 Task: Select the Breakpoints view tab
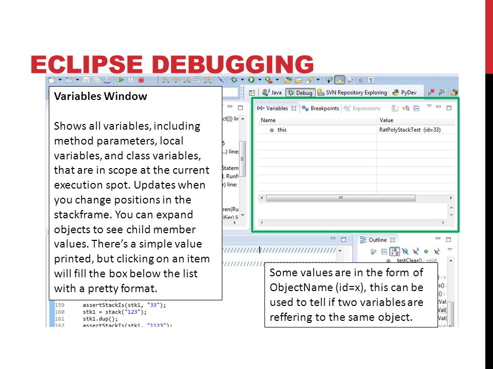(x=320, y=108)
